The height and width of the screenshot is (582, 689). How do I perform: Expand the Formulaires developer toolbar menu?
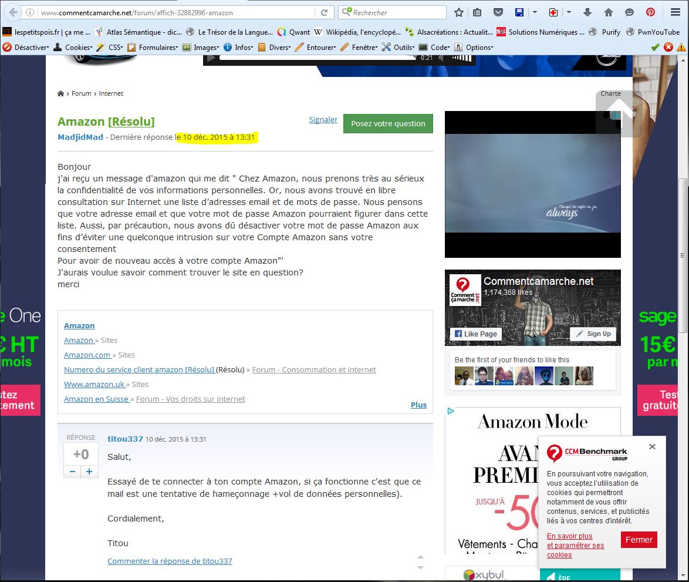[154, 47]
